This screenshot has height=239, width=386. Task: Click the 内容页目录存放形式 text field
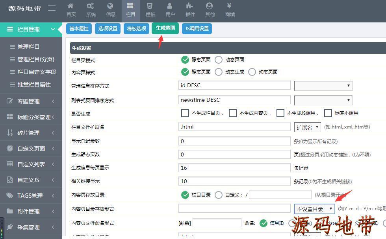234,209
